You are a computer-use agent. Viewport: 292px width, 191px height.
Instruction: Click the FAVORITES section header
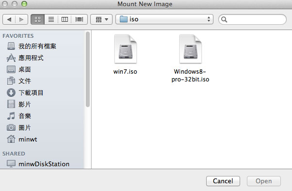tap(18, 36)
